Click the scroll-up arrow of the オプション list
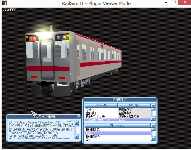The height and width of the screenshot is (150, 191). coord(153,126)
